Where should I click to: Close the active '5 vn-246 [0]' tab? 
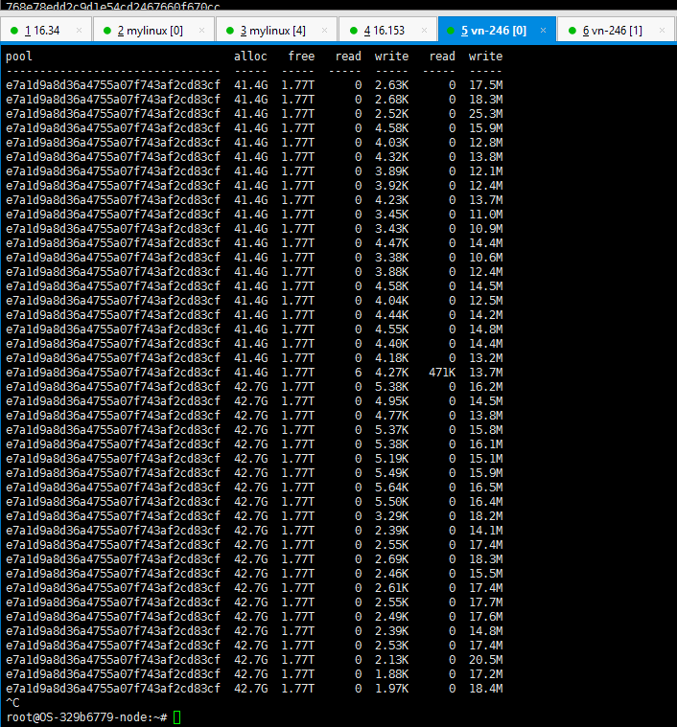pos(543,31)
